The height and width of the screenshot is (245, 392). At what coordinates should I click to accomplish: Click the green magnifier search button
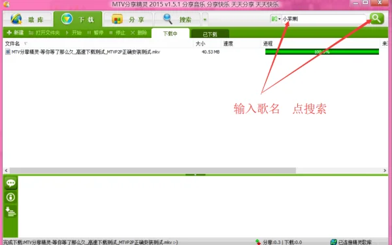376,18
